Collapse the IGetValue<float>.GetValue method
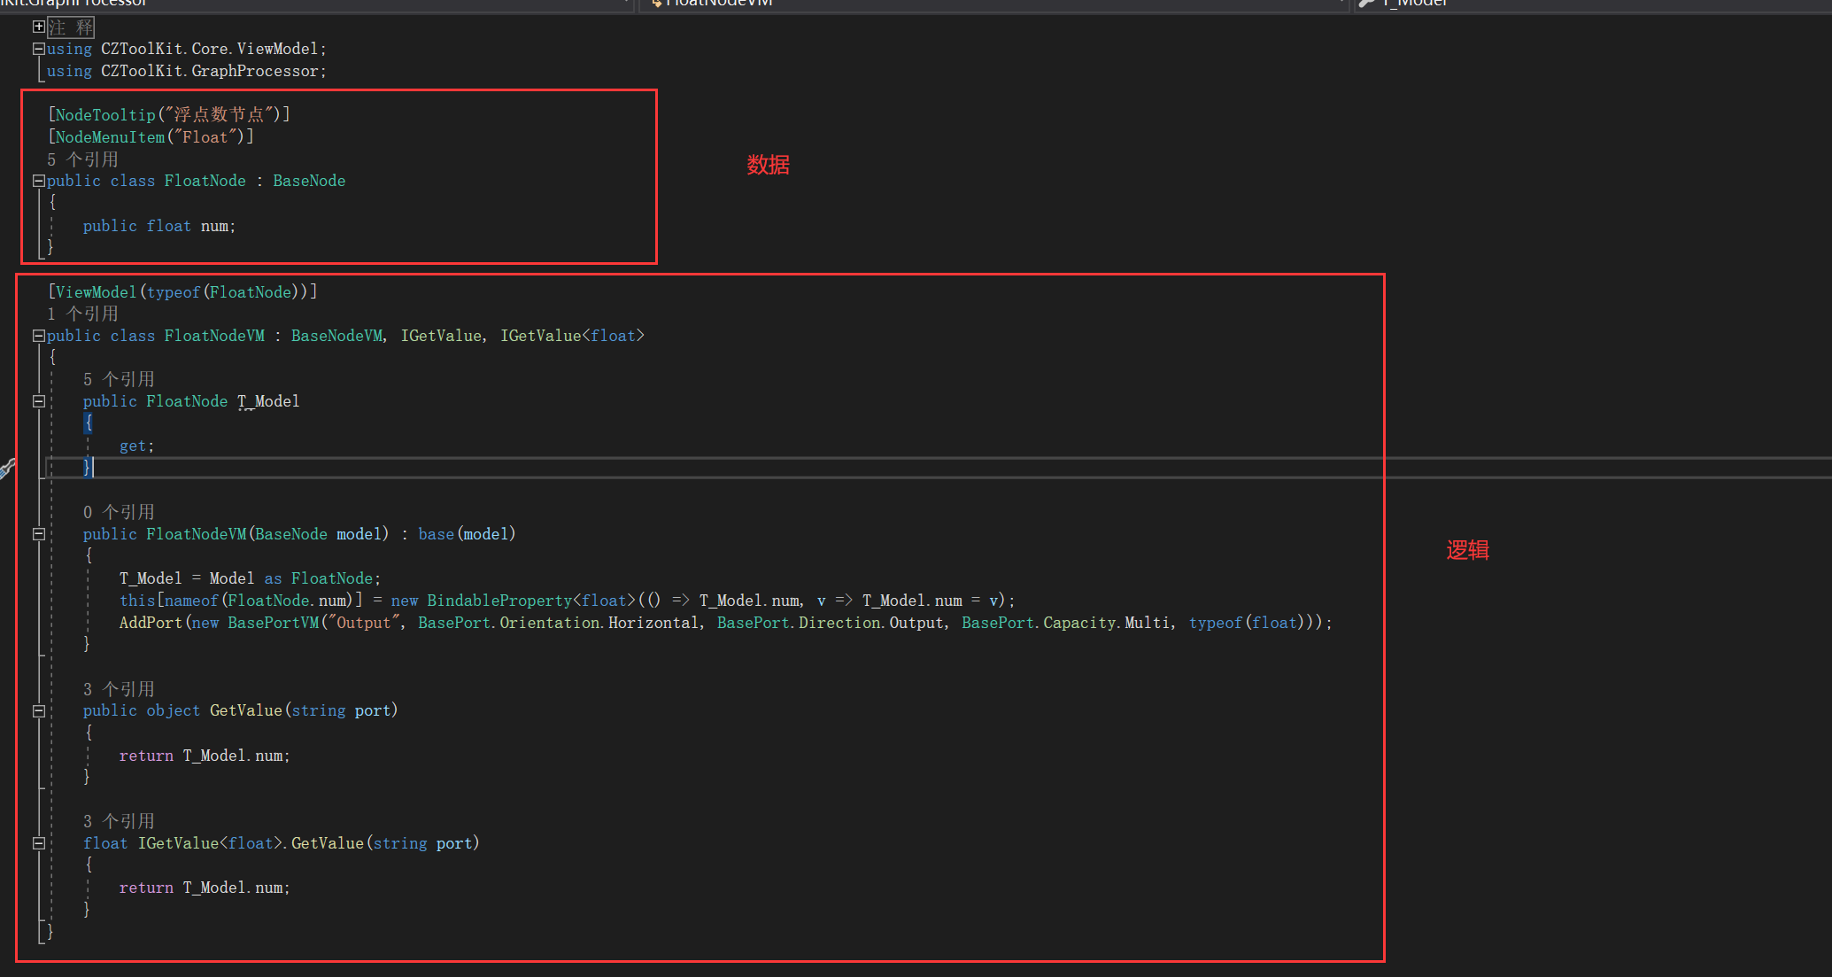The width and height of the screenshot is (1832, 977). (x=38, y=843)
